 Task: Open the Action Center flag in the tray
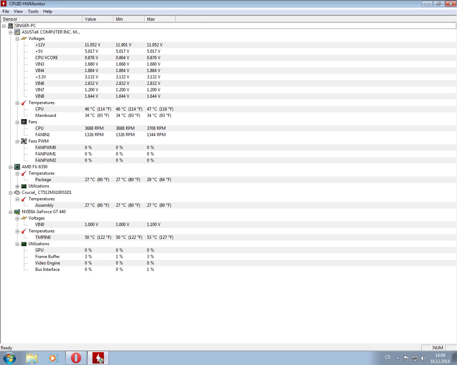tap(406, 358)
